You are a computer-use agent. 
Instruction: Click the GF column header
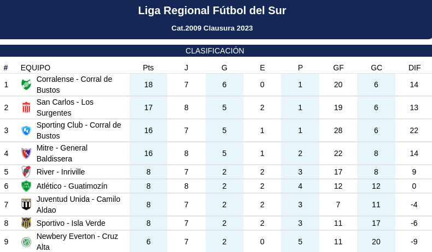pyautogui.click(x=338, y=68)
